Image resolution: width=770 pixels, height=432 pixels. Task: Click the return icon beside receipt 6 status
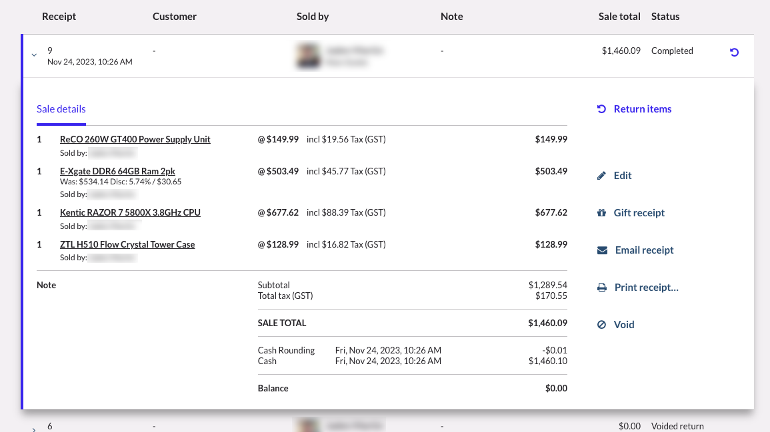[x=733, y=426]
